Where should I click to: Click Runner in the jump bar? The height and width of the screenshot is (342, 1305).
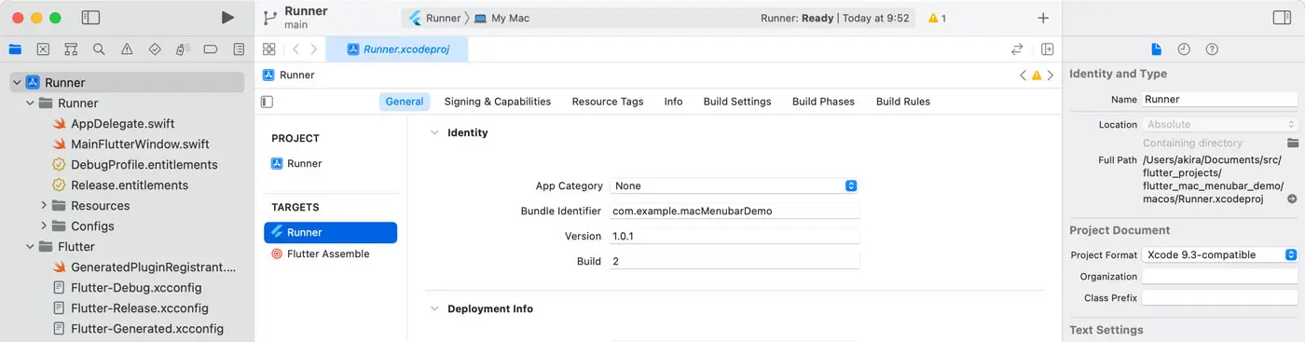tap(289, 75)
